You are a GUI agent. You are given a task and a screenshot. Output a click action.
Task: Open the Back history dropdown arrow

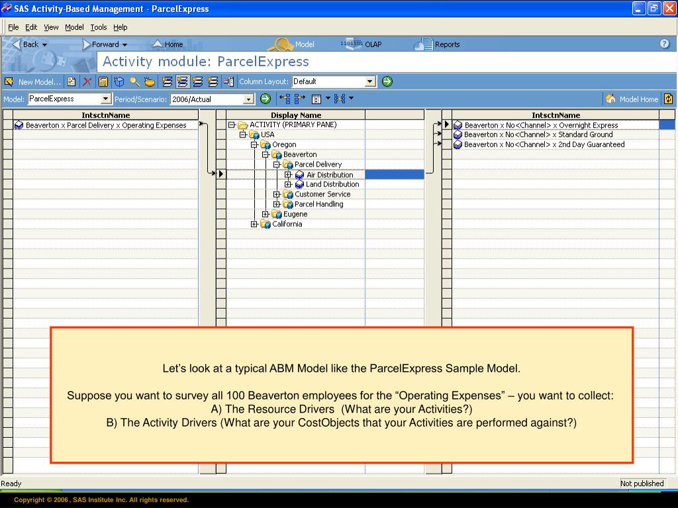(44, 44)
